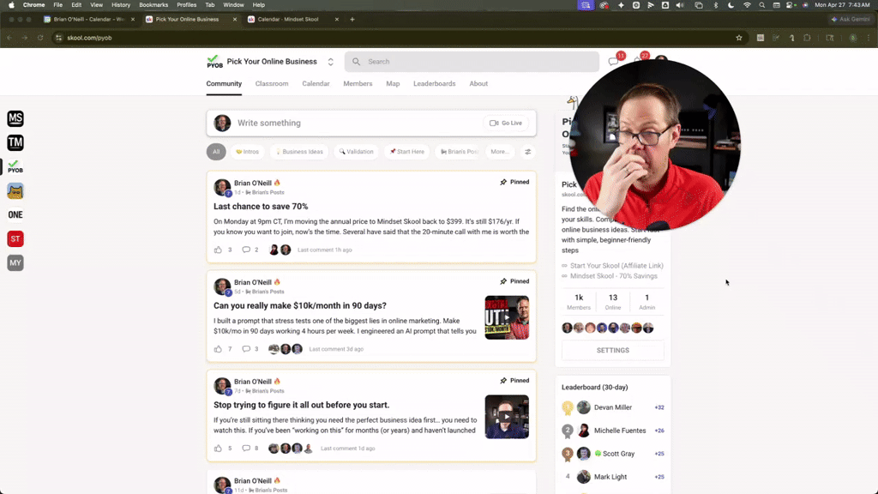Filter posts by Business Ideas

(x=299, y=152)
